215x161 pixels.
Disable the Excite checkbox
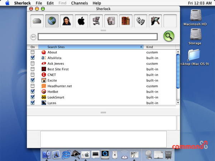33,80
